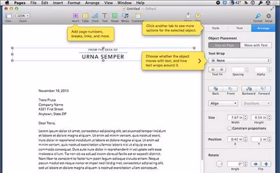Click the Position Y stepper

(x=269, y=139)
